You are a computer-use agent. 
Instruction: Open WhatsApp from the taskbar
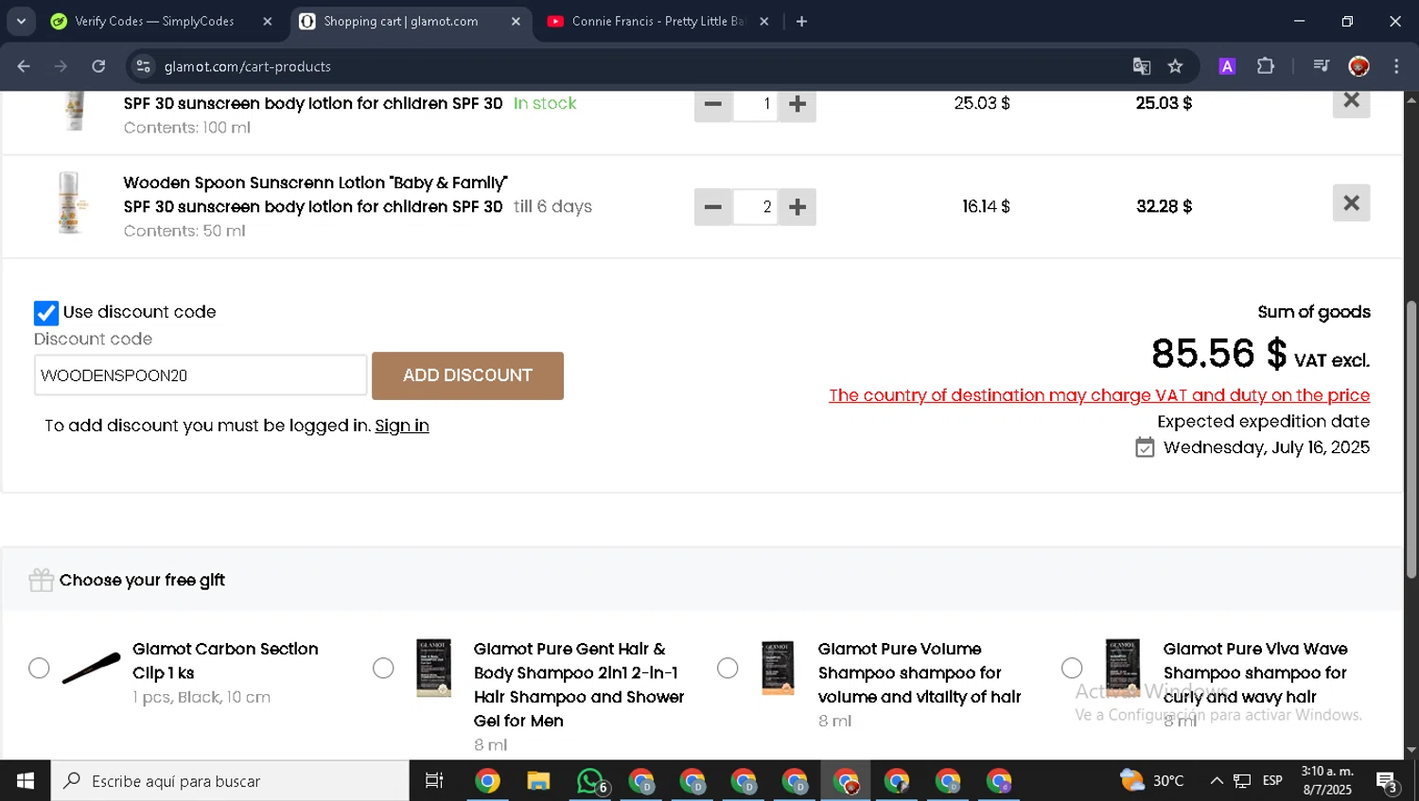point(590,781)
